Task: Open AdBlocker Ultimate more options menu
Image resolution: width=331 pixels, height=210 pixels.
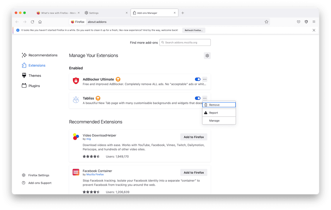Action: [x=205, y=79]
